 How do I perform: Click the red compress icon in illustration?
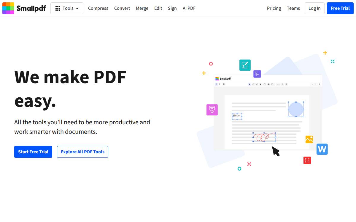pos(307,160)
